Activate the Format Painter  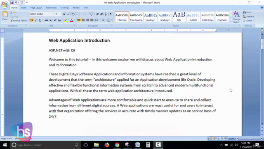click(x=19, y=21)
